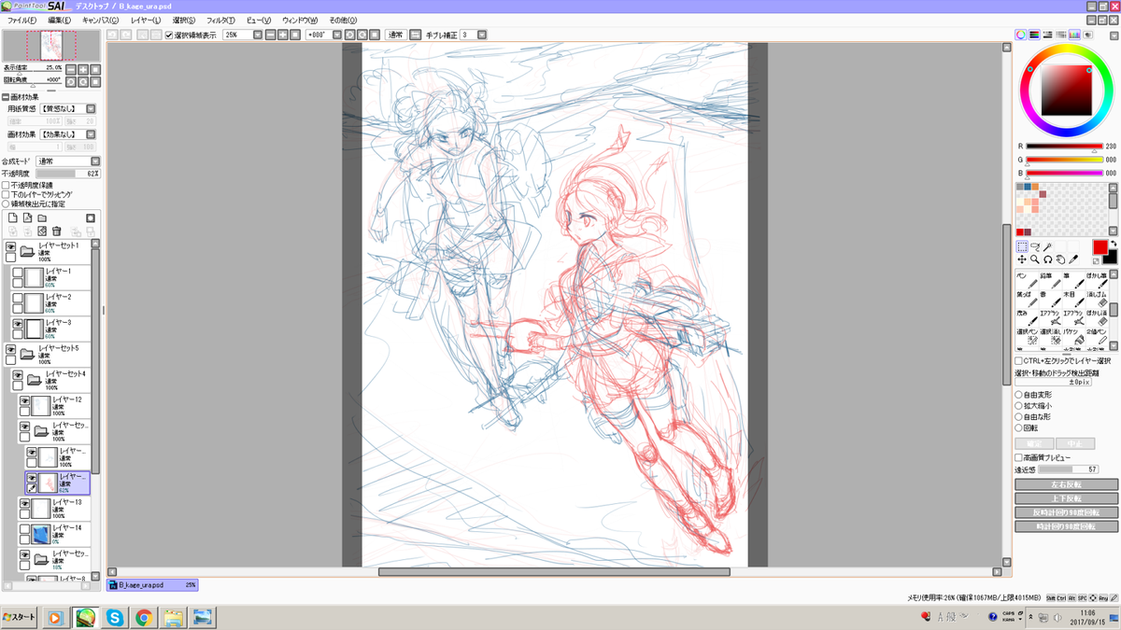This screenshot has width=1121, height=630.
Task: Show the RGB slider panel icon
Action: (x=1034, y=35)
